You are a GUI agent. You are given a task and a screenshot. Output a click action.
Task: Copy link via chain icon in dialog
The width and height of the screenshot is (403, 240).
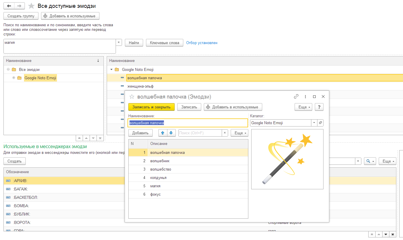(296, 97)
